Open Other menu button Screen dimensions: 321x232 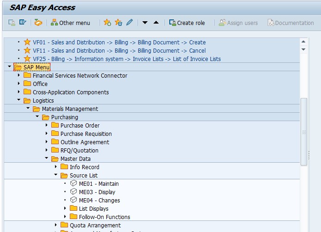point(70,23)
